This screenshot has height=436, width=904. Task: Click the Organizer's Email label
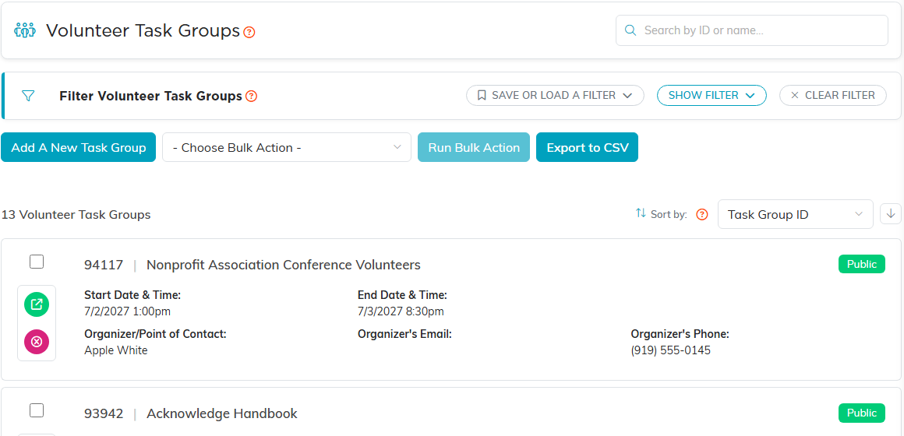pyautogui.click(x=404, y=334)
